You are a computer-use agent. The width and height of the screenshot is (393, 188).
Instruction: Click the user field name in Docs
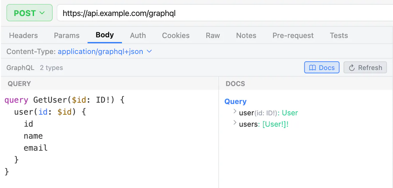(x=247, y=113)
